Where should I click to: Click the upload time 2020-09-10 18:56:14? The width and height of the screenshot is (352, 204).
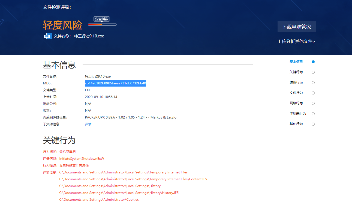click(x=101, y=97)
